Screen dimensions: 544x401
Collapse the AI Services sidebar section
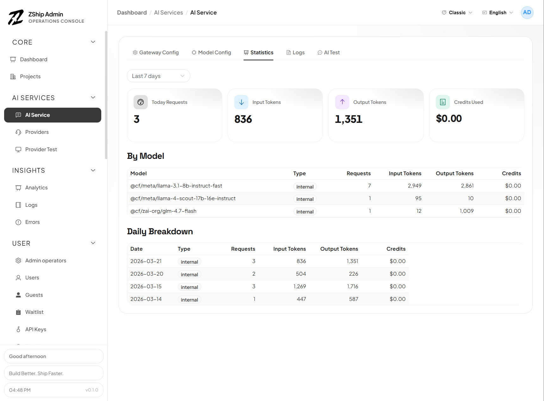[93, 98]
